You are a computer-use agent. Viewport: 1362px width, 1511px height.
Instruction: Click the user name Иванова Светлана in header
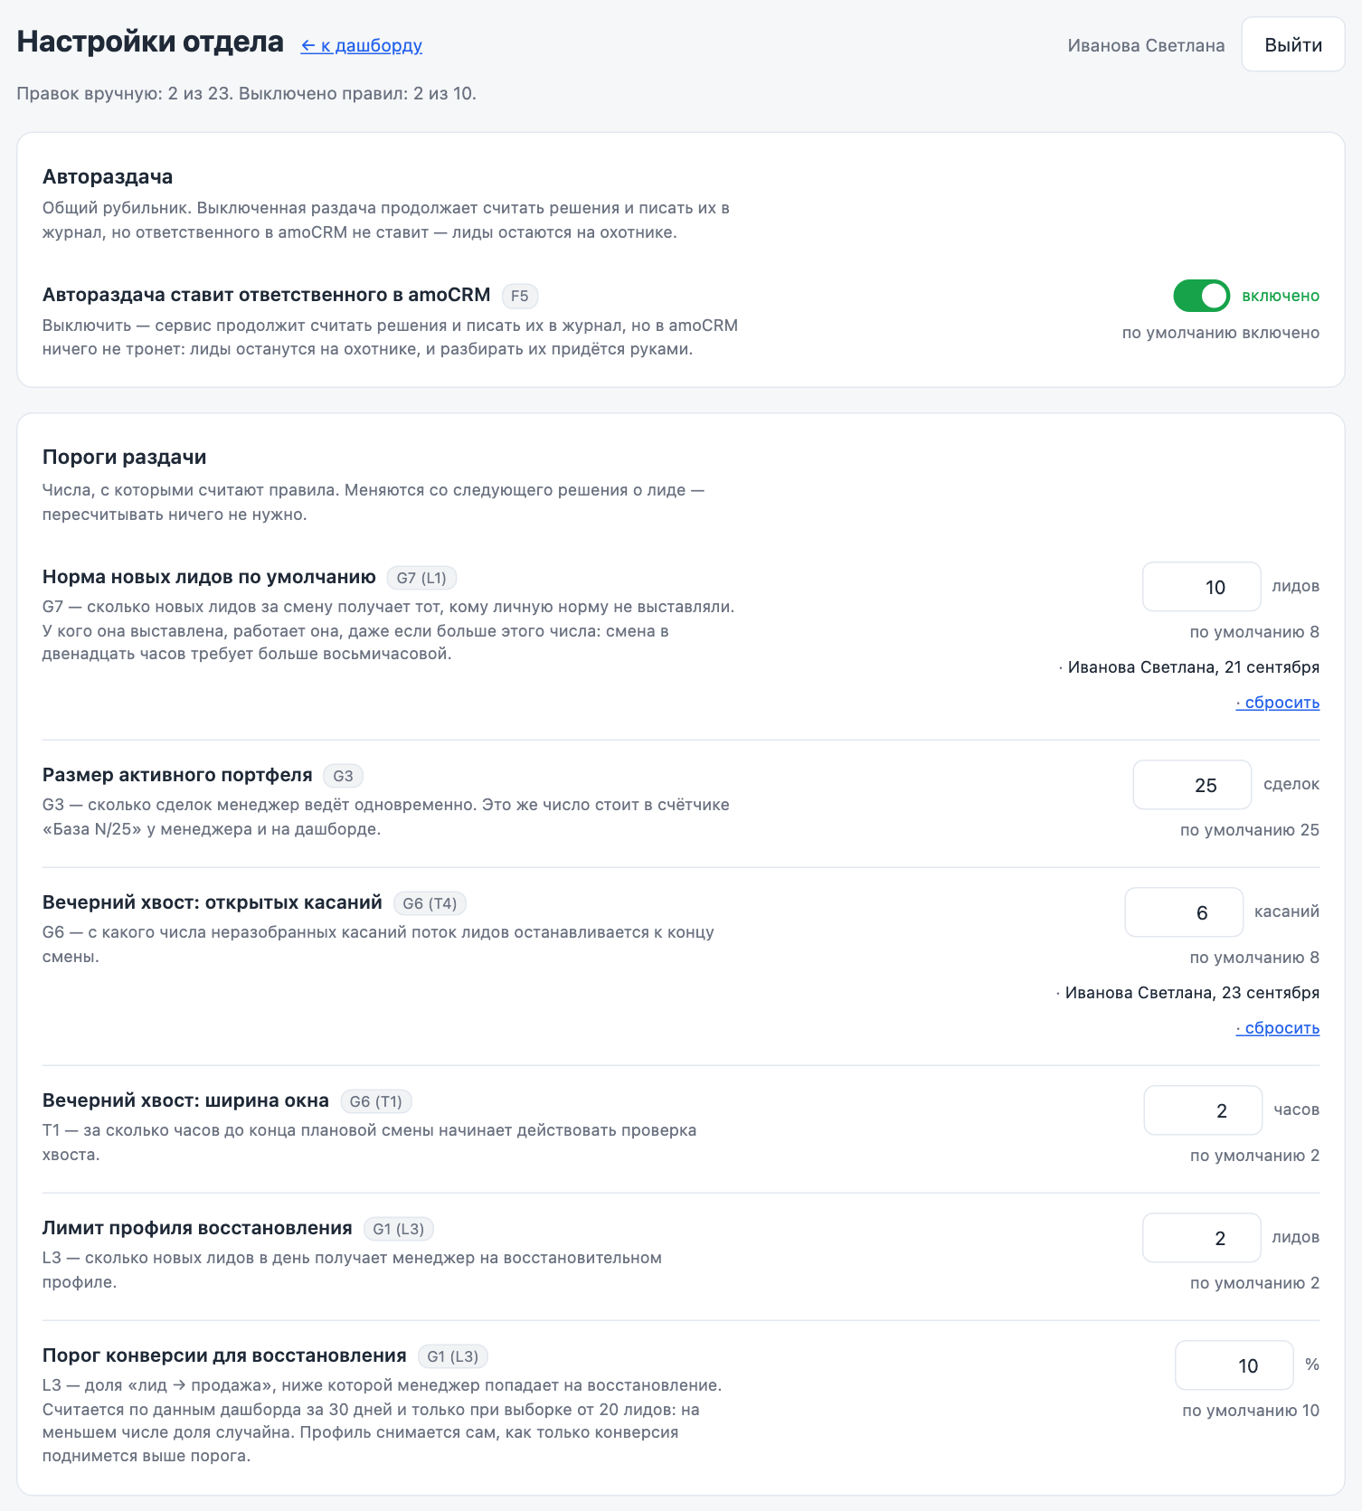coord(1146,45)
